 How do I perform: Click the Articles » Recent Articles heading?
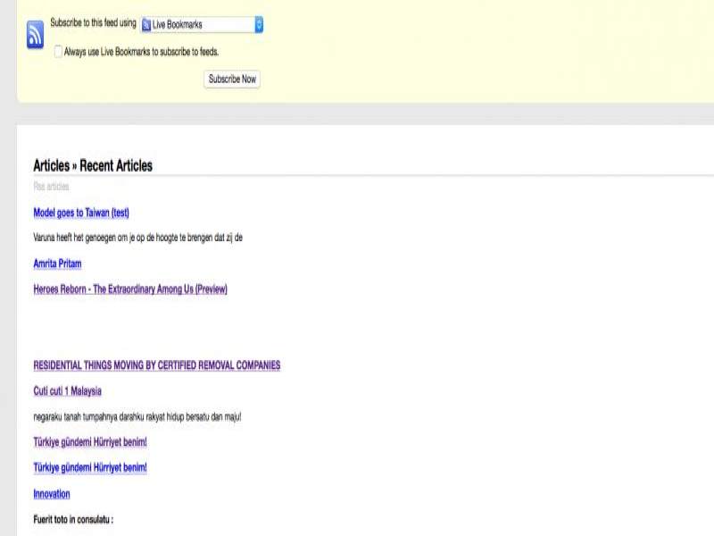click(93, 165)
